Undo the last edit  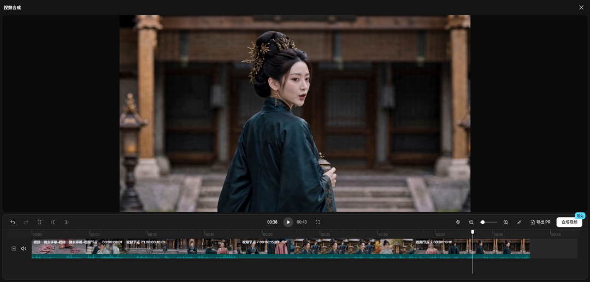[13, 223]
